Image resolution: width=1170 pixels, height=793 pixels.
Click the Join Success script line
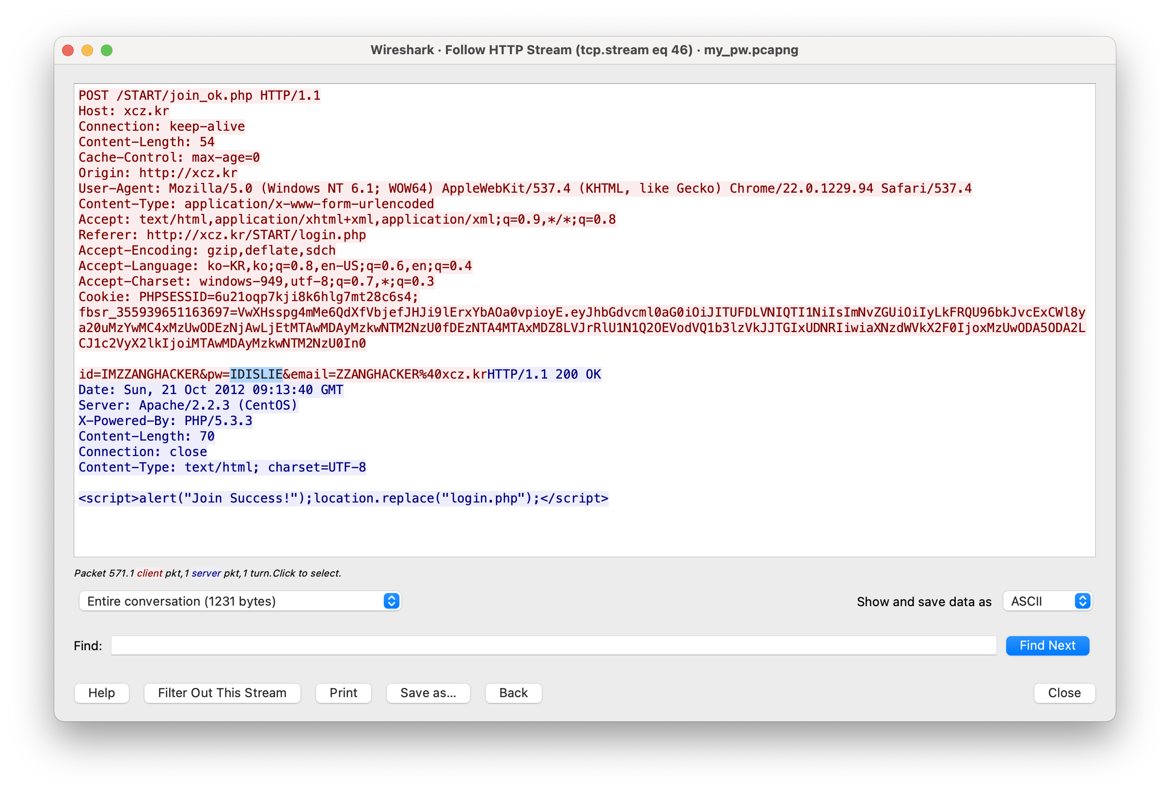[343, 498]
